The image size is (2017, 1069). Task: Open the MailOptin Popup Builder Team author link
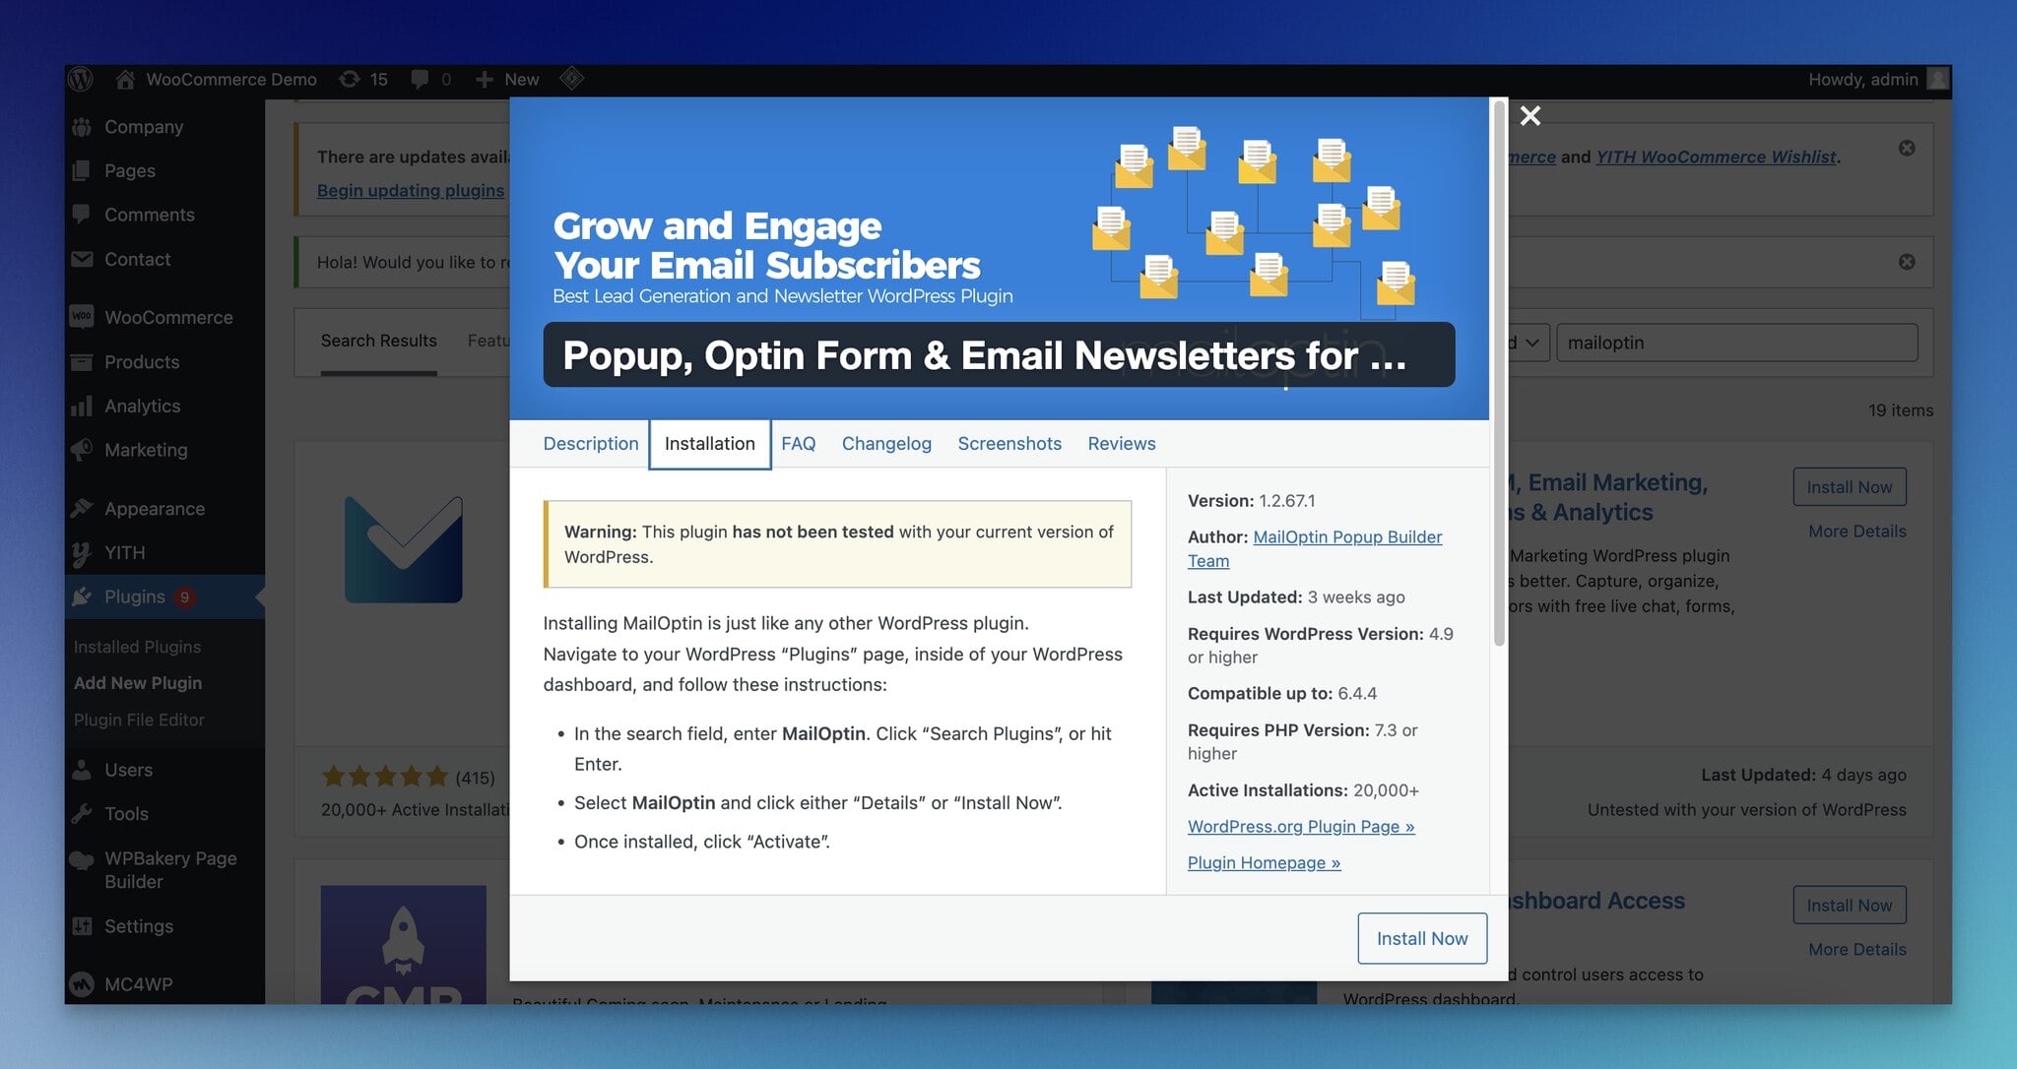pyautogui.click(x=1315, y=548)
